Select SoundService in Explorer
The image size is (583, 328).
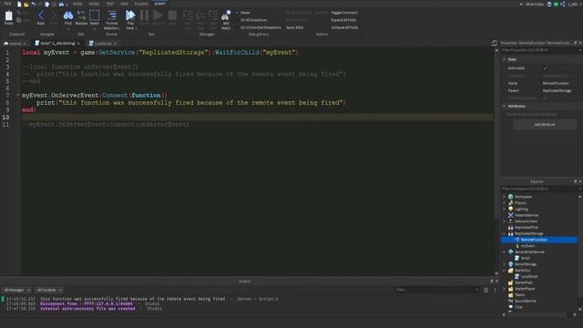point(526,301)
